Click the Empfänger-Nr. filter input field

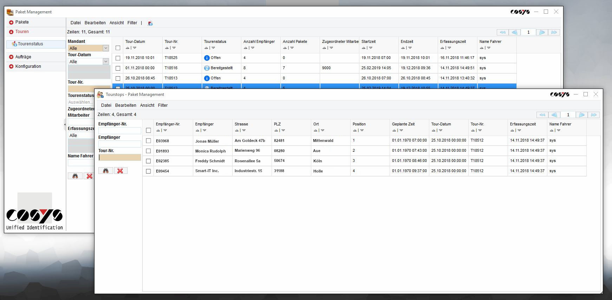[x=119, y=131]
